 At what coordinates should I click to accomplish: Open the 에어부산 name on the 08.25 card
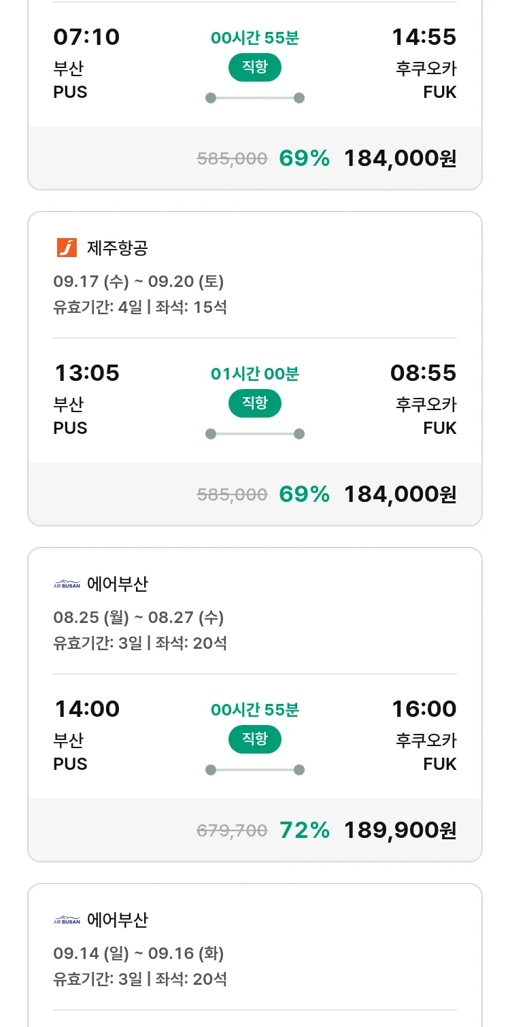[x=117, y=584]
